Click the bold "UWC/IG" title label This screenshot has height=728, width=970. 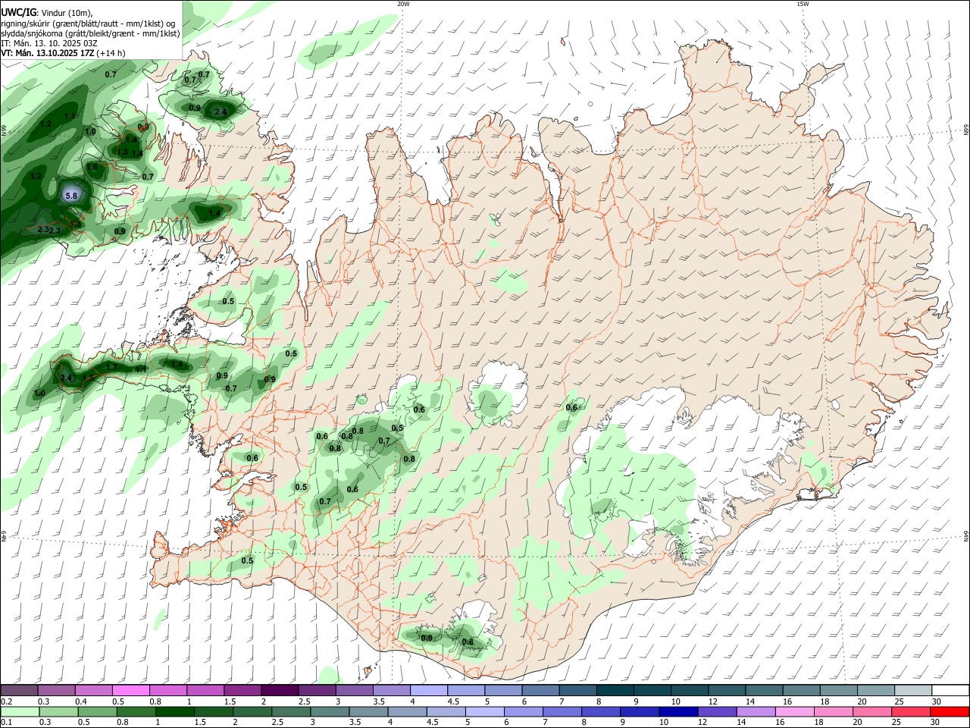click(x=18, y=12)
